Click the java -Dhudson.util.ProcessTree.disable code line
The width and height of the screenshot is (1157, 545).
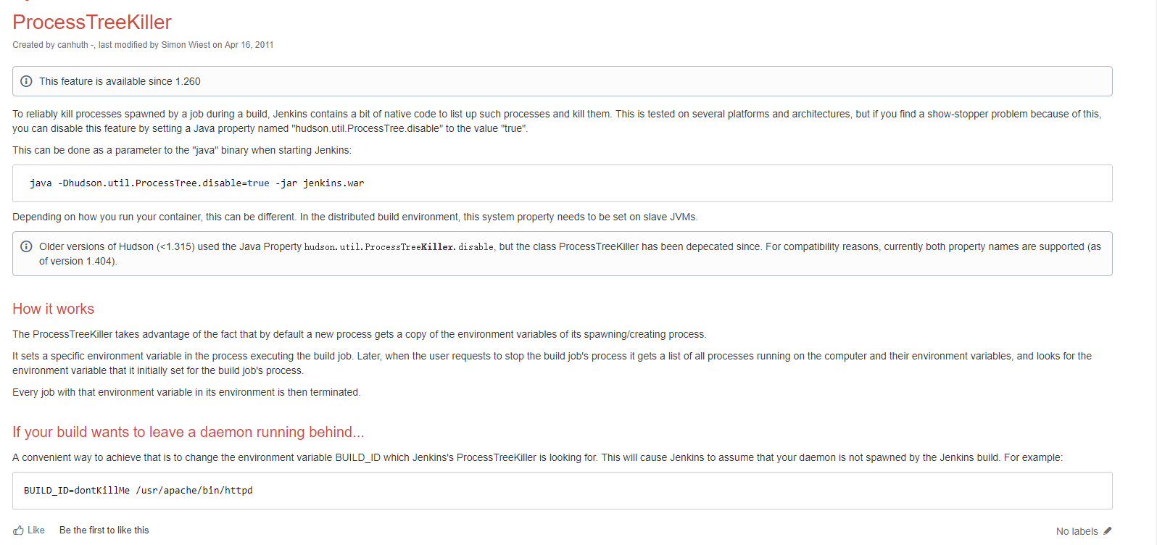pos(196,183)
